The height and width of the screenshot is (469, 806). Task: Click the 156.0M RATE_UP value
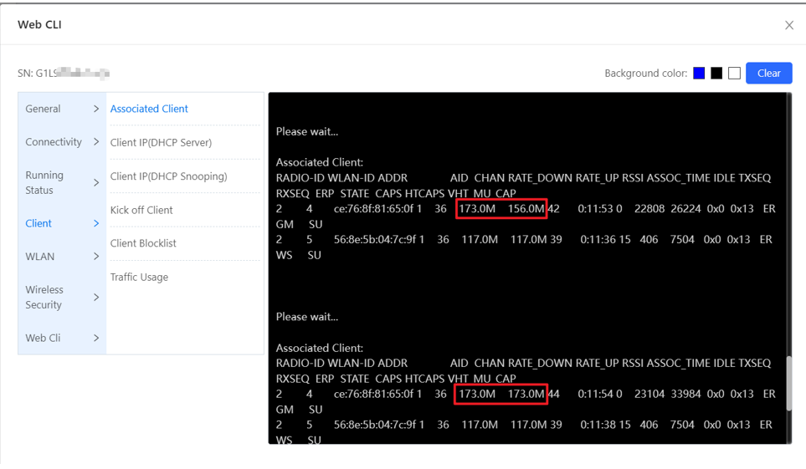click(526, 208)
